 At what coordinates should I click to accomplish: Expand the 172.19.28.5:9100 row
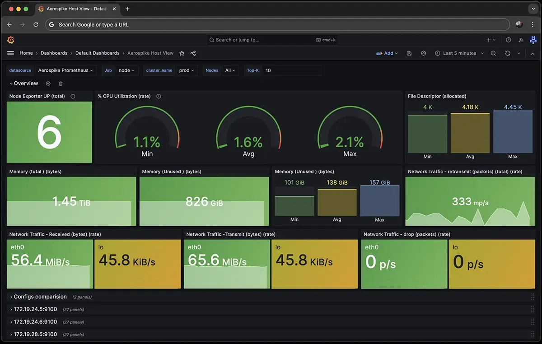[x=33, y=335]
